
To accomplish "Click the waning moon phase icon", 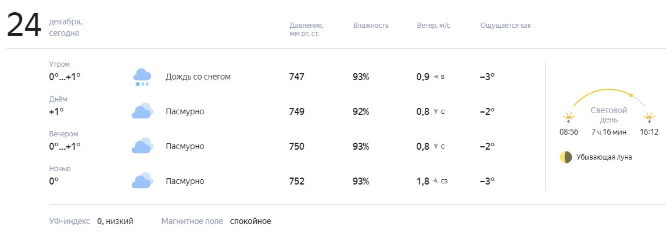I will (566, 157).
